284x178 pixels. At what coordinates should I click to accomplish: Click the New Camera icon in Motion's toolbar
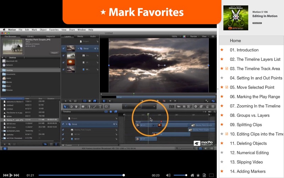[x=179, y=106]
